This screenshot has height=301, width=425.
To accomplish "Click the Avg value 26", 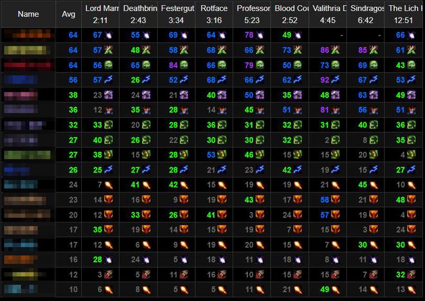I will (73, 170).
